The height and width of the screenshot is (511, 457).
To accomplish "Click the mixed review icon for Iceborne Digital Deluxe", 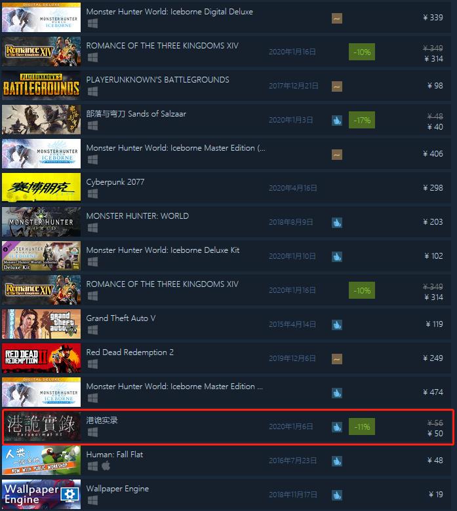I will (x=337, y=18).
